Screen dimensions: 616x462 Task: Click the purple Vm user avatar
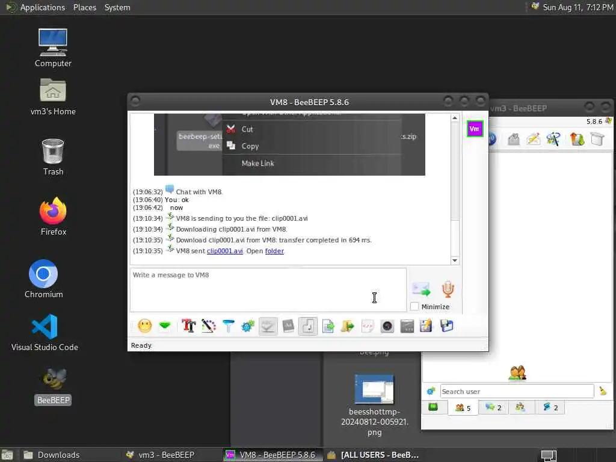pyautogui.click(x=475, y=129)
